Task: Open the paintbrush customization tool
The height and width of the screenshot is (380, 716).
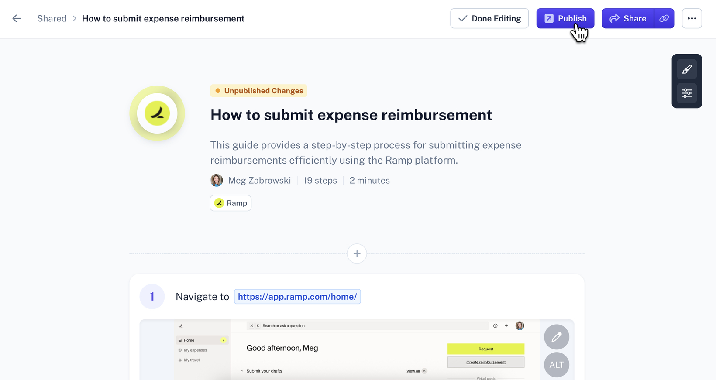Action: pos(687,69)
